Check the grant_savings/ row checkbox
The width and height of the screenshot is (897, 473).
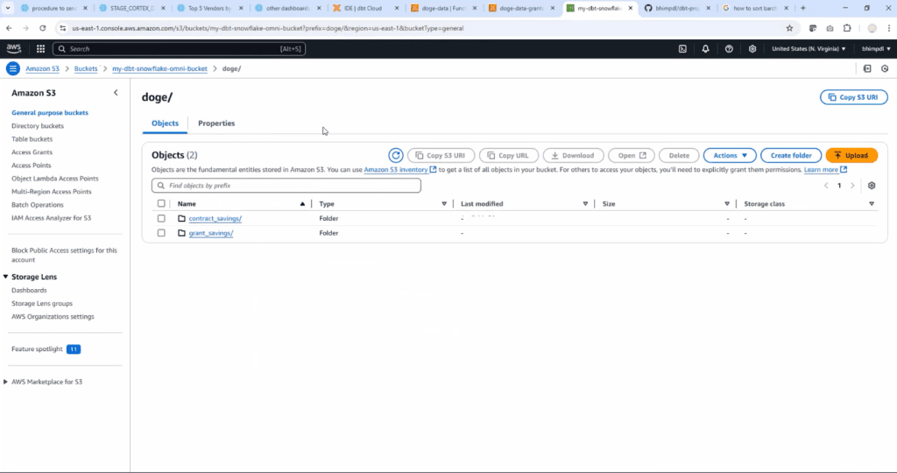(161, 233)
